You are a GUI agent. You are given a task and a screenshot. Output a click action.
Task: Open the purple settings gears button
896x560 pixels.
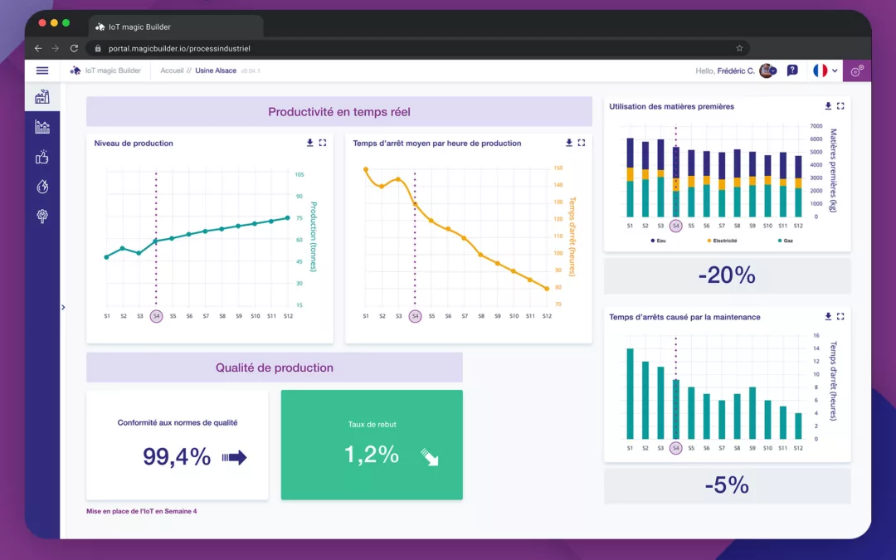[x=857, y=71]
